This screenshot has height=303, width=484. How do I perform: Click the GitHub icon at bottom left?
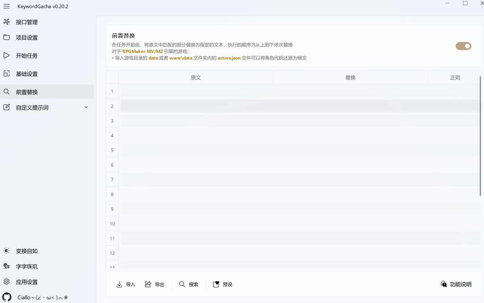[x=7, y=297]
